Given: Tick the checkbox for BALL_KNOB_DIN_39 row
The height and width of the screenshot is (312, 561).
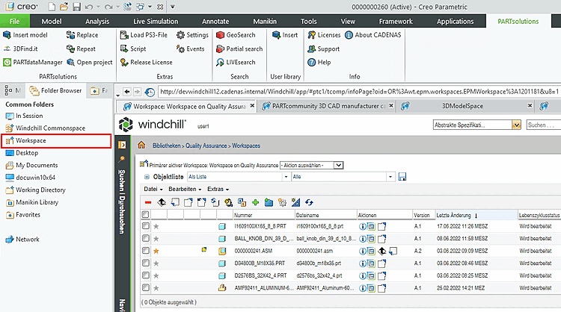Looking at the screenshot, I should [146, 237].
